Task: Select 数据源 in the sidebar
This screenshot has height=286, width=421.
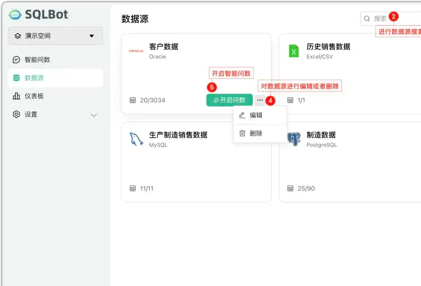Action: click(x=55, y=78)
